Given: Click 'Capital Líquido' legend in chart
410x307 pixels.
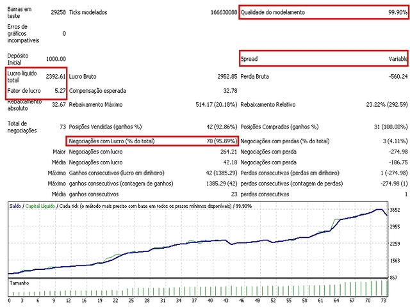Looking at the screenshot, I should (40, 206).
